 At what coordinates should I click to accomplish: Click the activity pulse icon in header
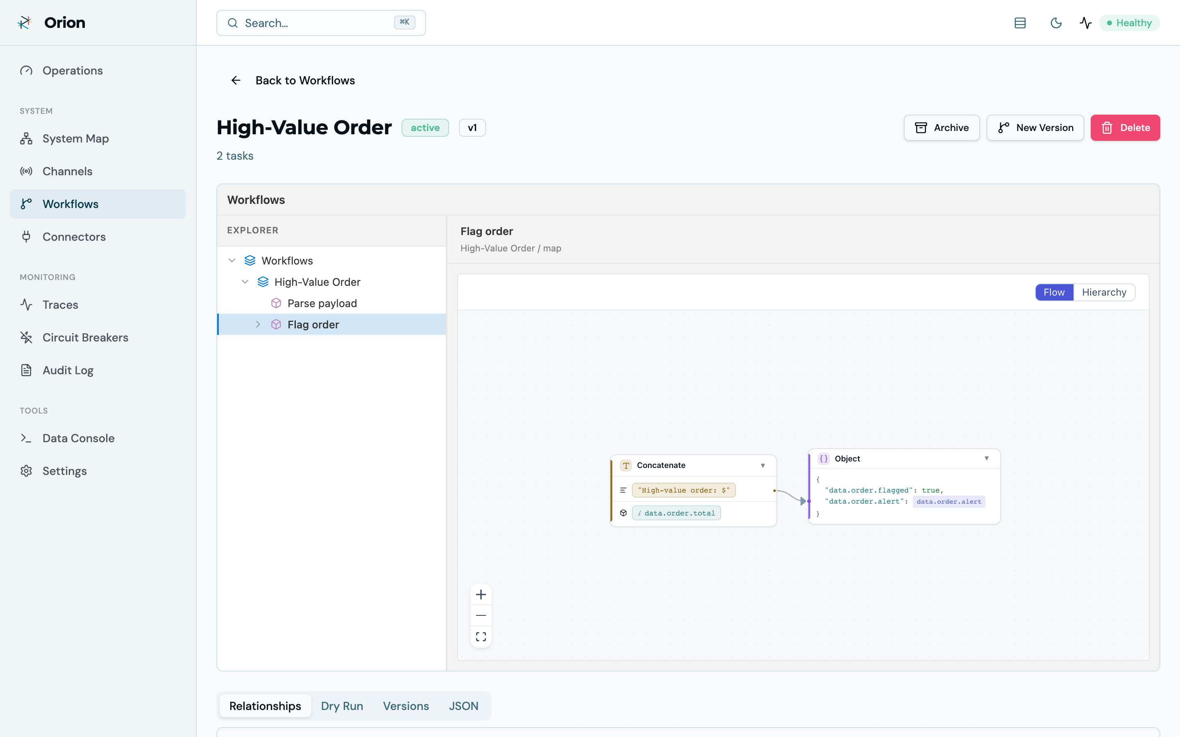point(1085,23)
